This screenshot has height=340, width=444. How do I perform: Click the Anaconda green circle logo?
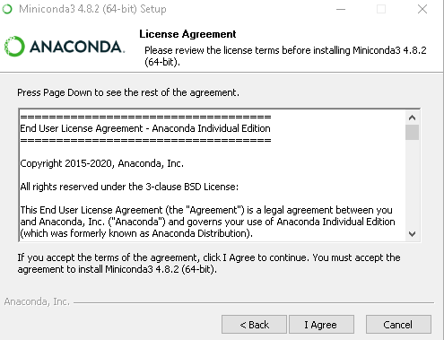tap(14, 47)
